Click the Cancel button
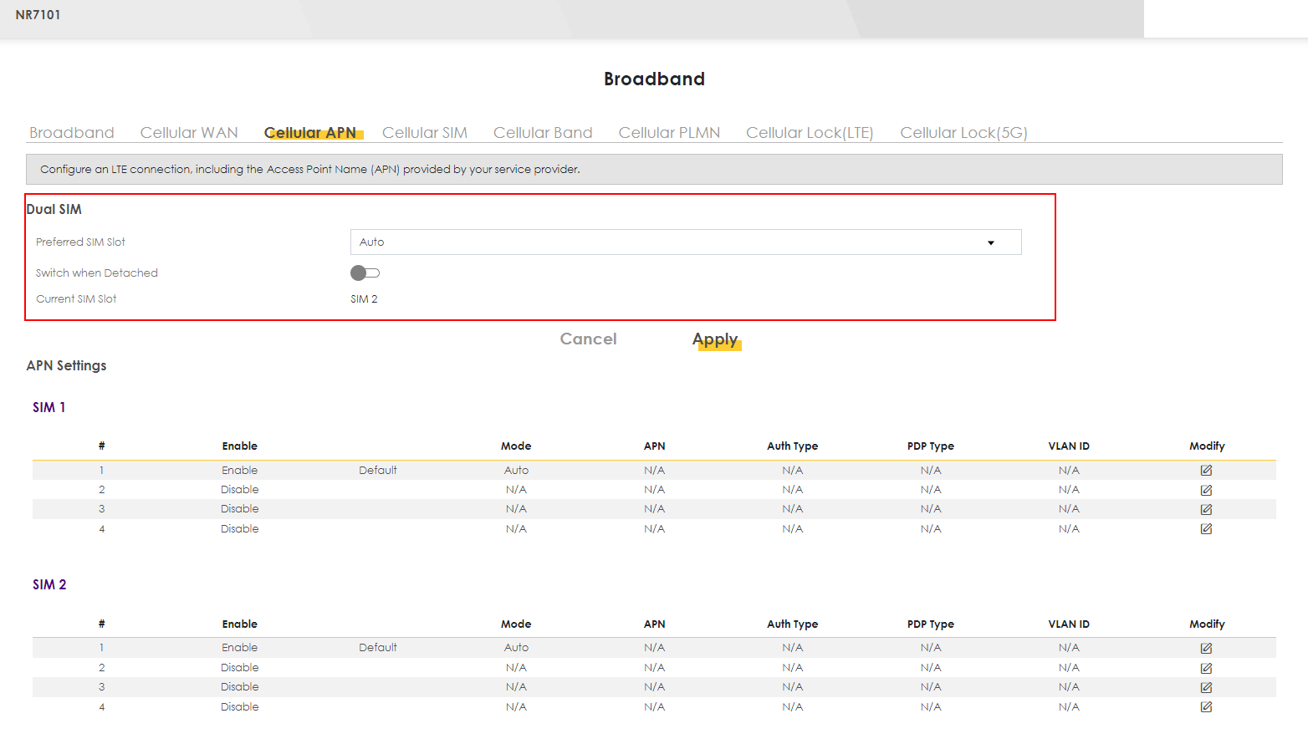The height and width of the screenshot is (744, 1308). 588,339
